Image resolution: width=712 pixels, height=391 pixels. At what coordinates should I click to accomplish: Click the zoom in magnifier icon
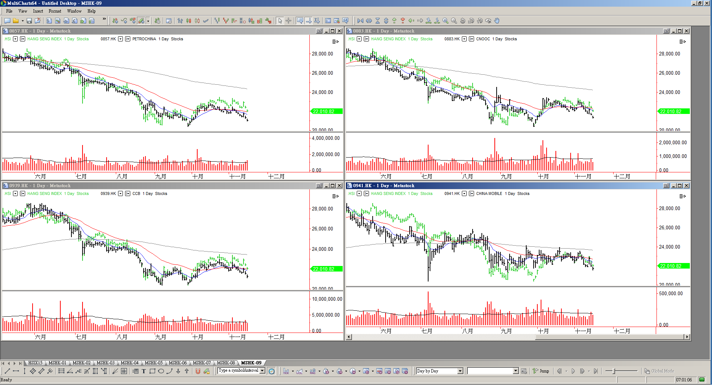click(446, 21)
